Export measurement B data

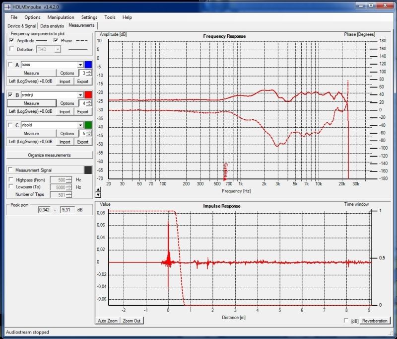tap(83, 111)
